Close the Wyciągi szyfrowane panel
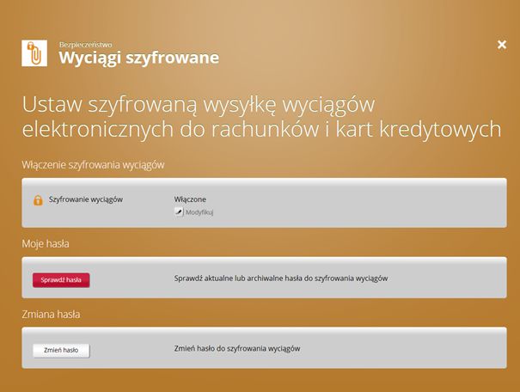Screen dimensions: 520x392 click(502, 45)
